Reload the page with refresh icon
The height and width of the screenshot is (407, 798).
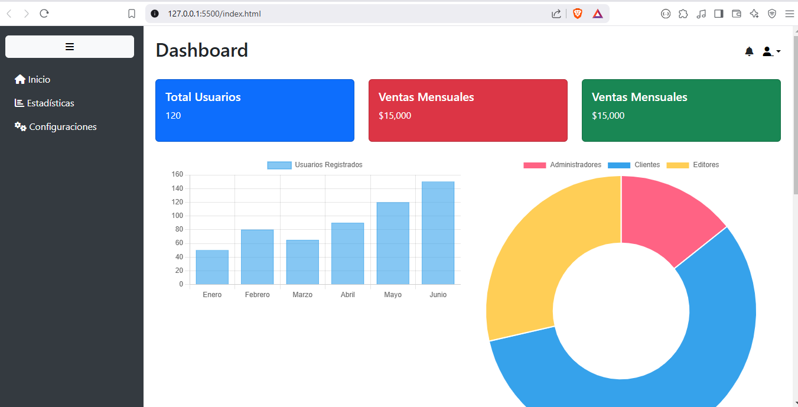click(44, 14)
